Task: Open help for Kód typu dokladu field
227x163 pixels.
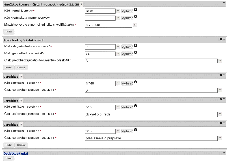Action: [x=118, y=54]
